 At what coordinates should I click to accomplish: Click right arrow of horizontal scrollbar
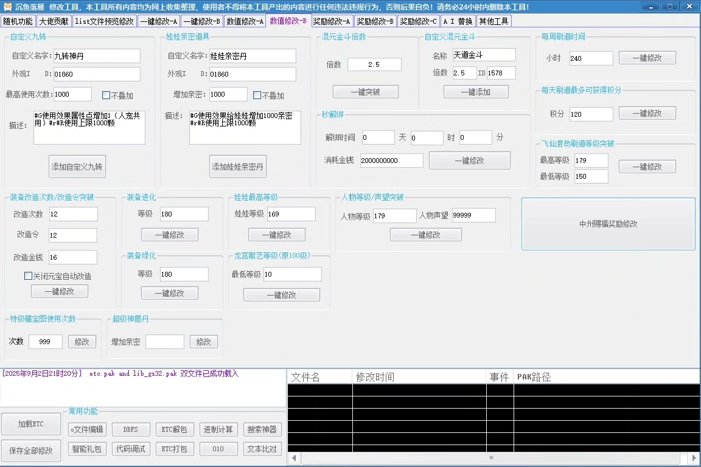(694, 458)
